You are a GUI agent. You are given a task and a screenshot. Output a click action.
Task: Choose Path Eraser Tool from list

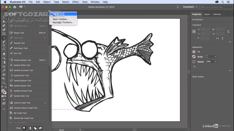(27, 48)
